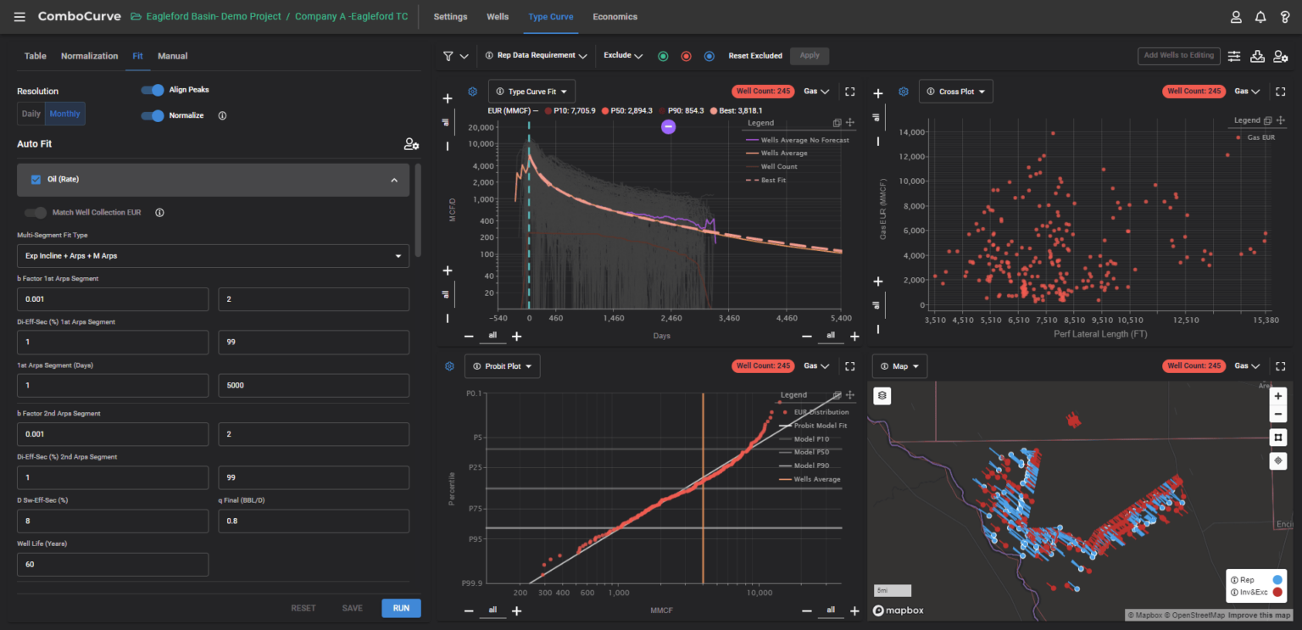This screenshot has height=630, width=1302.
Task: Click the Reset Excluded link
Action: coord(755,55)
